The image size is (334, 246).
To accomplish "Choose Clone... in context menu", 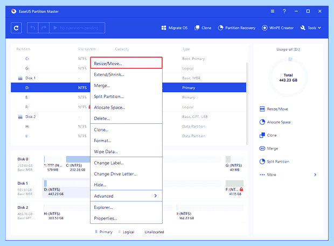I will point(126,130).
